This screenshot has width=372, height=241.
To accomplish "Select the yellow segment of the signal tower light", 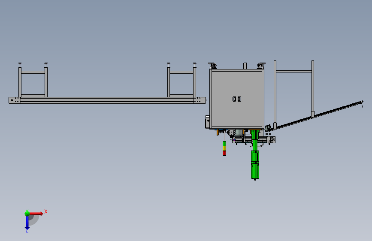I will (224, 148).
